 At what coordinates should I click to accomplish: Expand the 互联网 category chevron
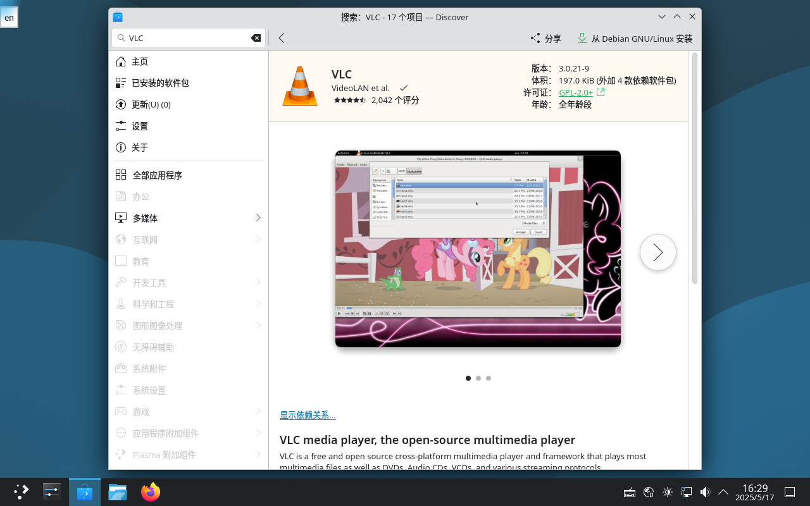coord(258,239)
